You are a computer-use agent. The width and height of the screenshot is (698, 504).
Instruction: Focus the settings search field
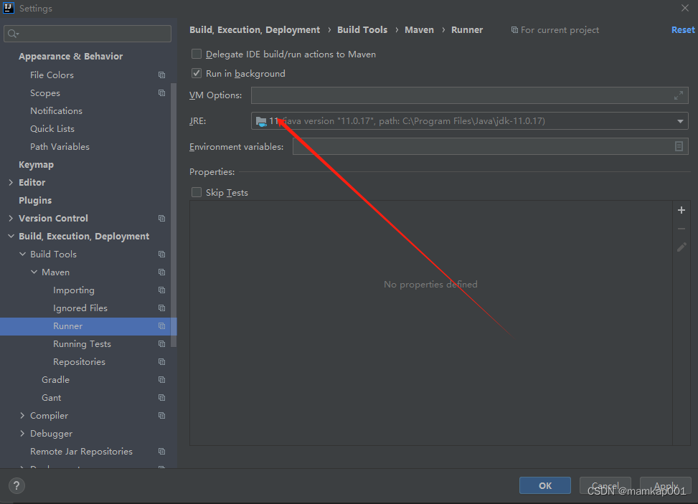[88, 34]
